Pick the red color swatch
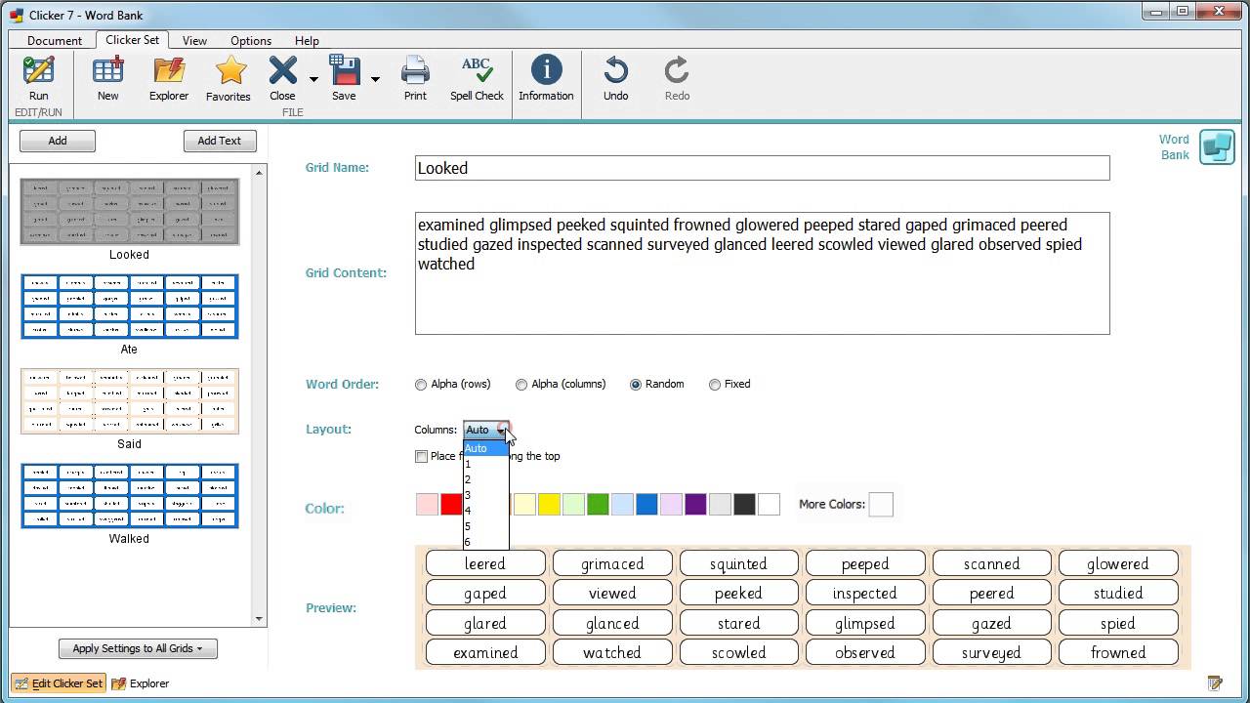The height and width of the screenshot is (703, 1250). tap(451, 504)
